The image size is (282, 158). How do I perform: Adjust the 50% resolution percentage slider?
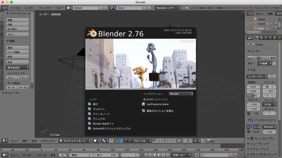pos(253,96)
